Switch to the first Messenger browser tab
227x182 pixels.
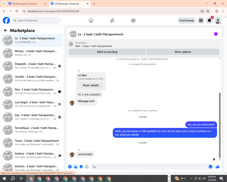27,4
